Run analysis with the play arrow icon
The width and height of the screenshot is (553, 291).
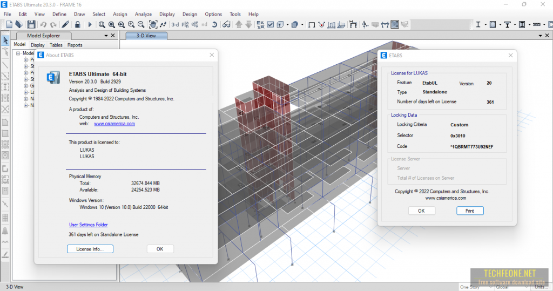pos(90,24)
